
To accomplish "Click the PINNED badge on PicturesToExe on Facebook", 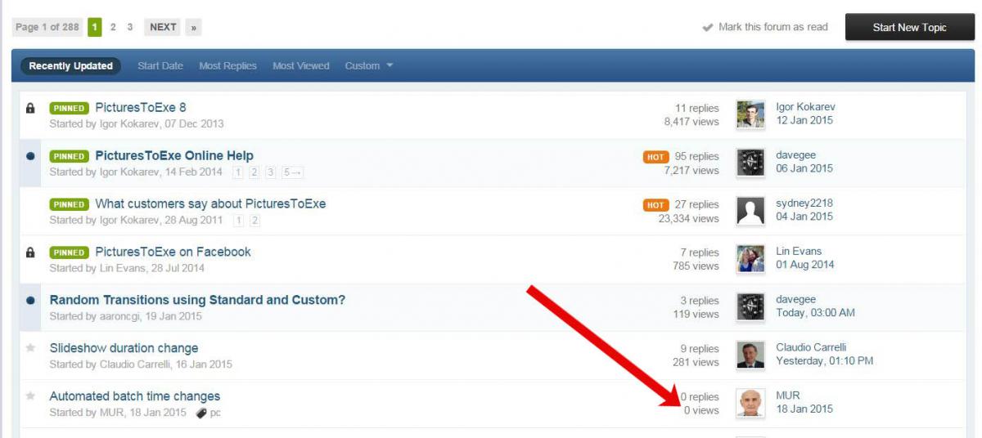I will tap(70, 253).
